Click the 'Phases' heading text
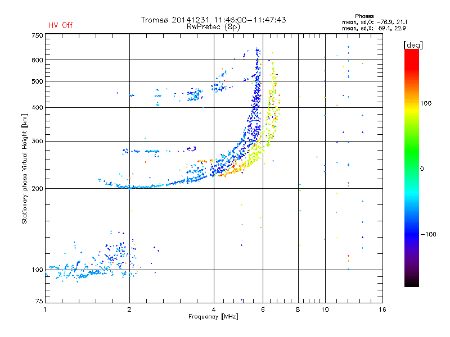 pyautogui.click(x=364, y=16)
